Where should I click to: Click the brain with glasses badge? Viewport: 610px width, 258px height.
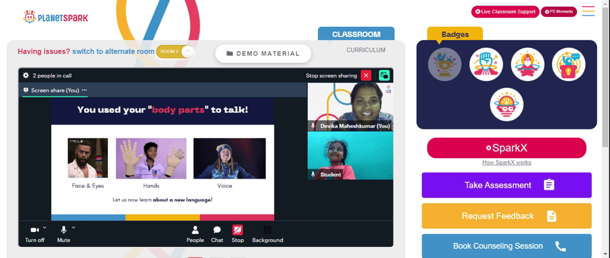(506, 104)
